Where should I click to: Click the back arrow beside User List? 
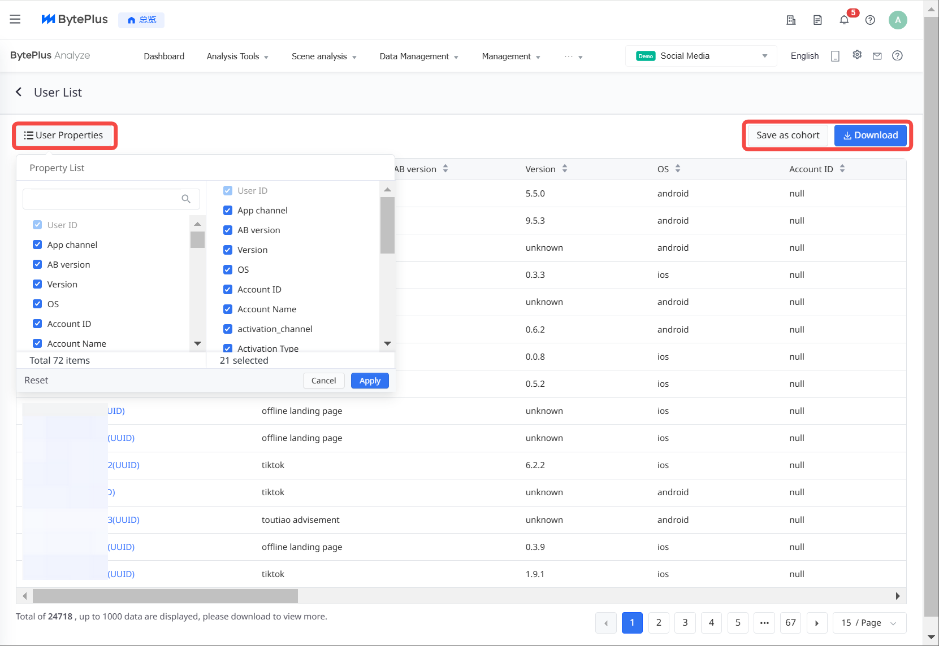click(x=19, y=92)
